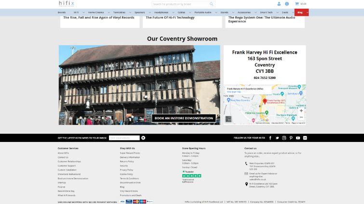
Task: Open the YouTube social icon
Action: 298,138
